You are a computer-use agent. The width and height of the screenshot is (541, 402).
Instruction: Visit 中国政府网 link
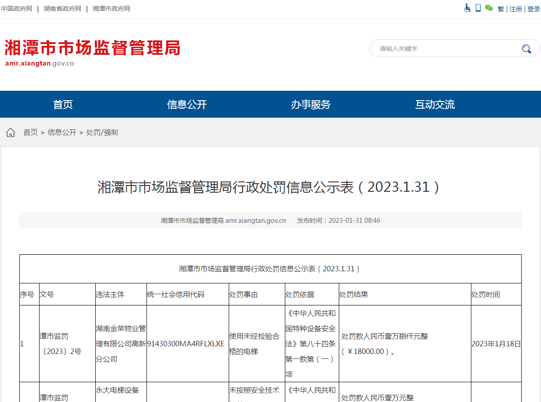coord(17,8)
